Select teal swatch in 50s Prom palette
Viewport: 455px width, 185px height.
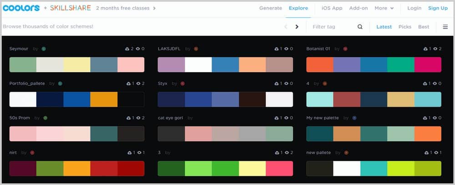pos(104,134)
